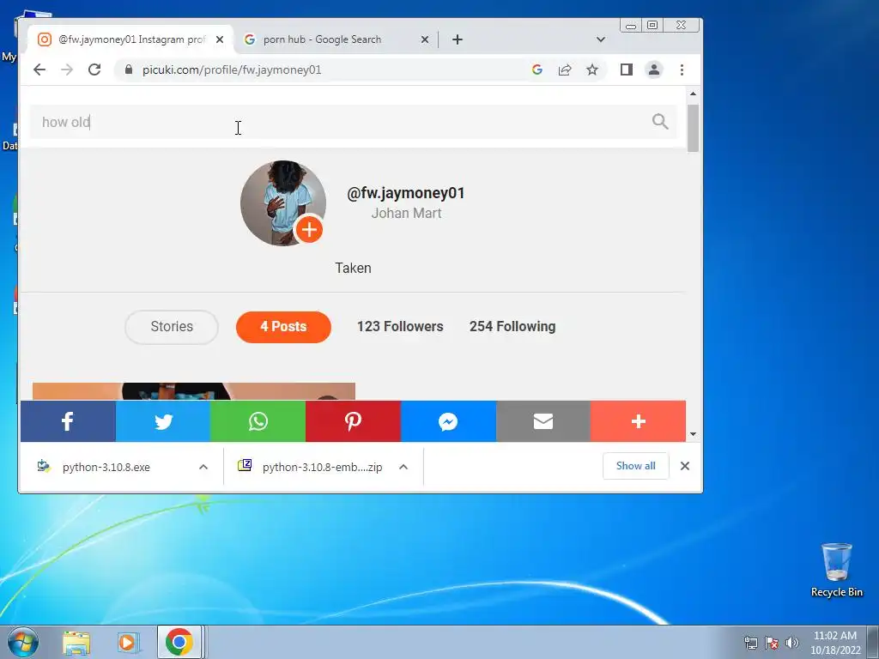
Task: Click the page scrollbar up arrow
Action: 693,94
